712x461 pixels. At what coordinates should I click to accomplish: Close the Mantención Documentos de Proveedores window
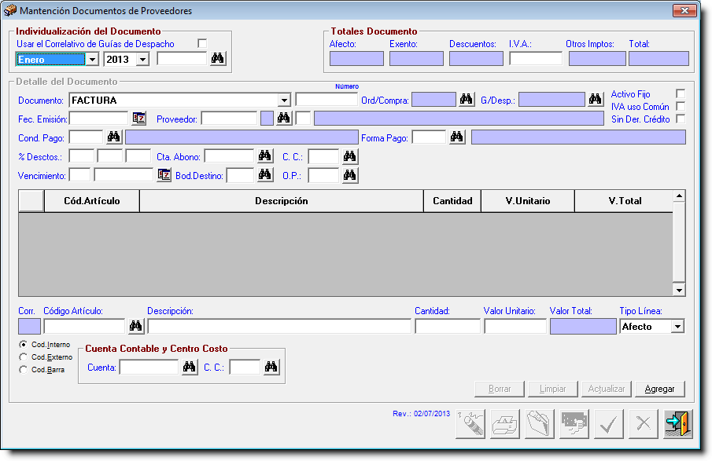pyautogui.click(x=684, y=10)
